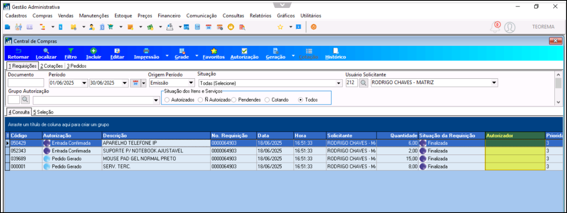Click the calendar picker next to period dates
This screenshot has width=567, height=213.
point(135,83)
